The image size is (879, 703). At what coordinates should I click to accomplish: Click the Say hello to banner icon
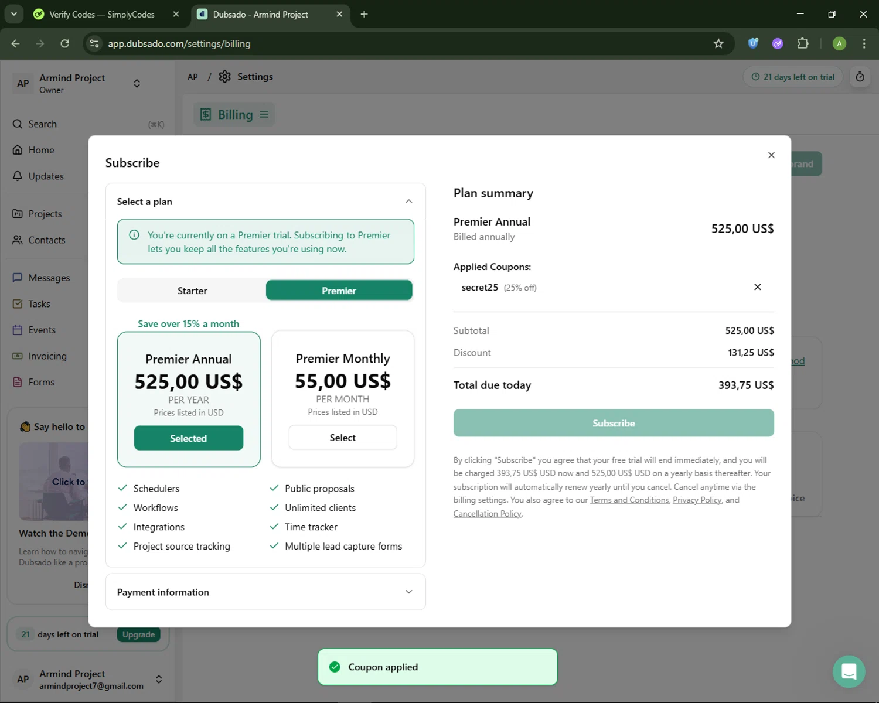tap(25, 426)
